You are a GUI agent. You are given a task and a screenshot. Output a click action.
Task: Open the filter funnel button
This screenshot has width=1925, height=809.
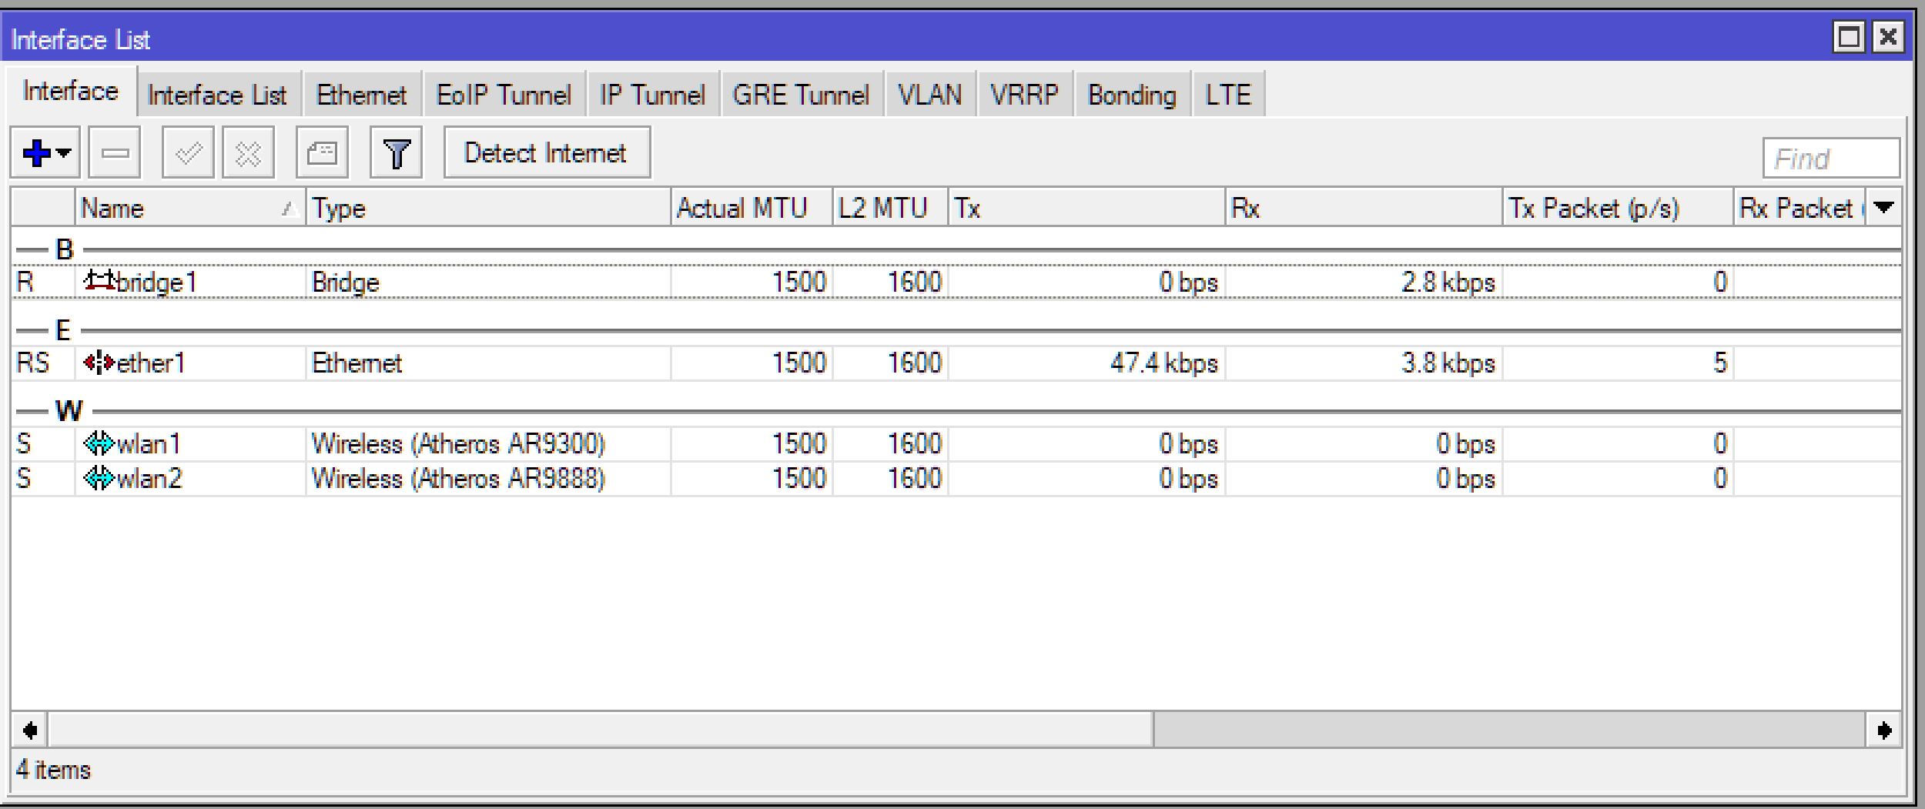pos(397,153)
